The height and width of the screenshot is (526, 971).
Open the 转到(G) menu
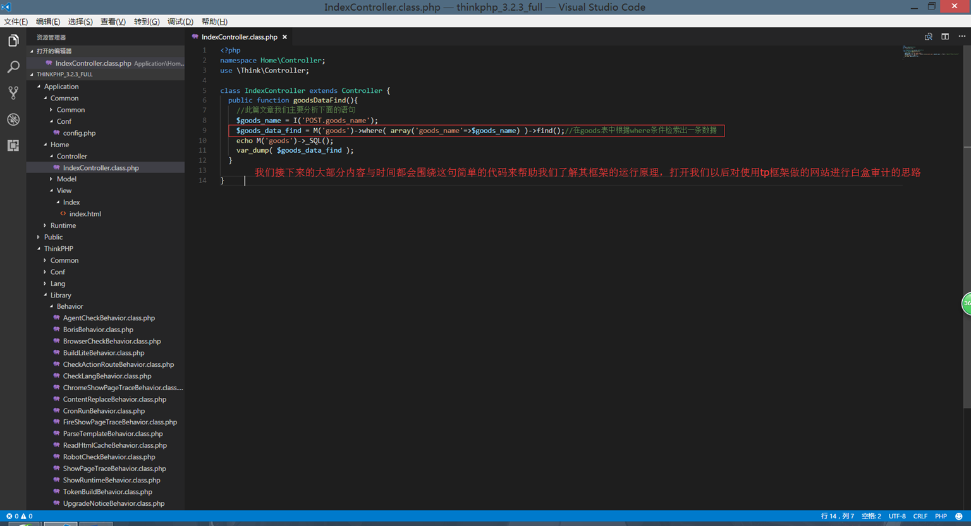point(147,21)
